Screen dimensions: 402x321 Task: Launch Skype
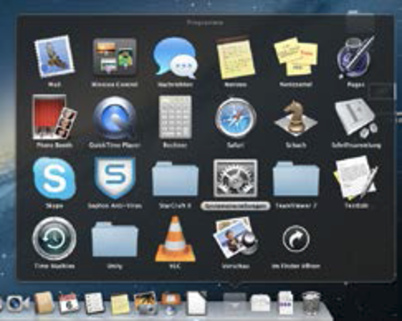[x=55, y=179]
